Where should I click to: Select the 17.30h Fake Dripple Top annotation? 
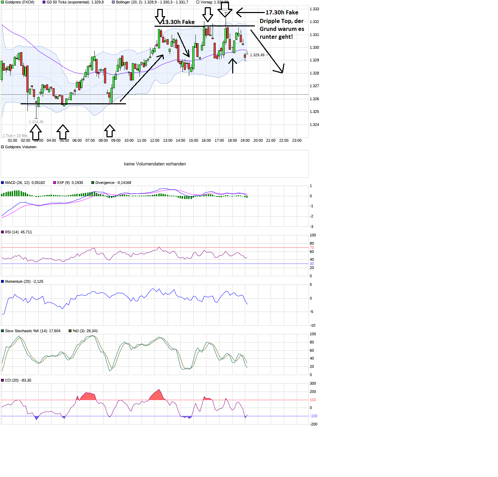pos(282,24)
